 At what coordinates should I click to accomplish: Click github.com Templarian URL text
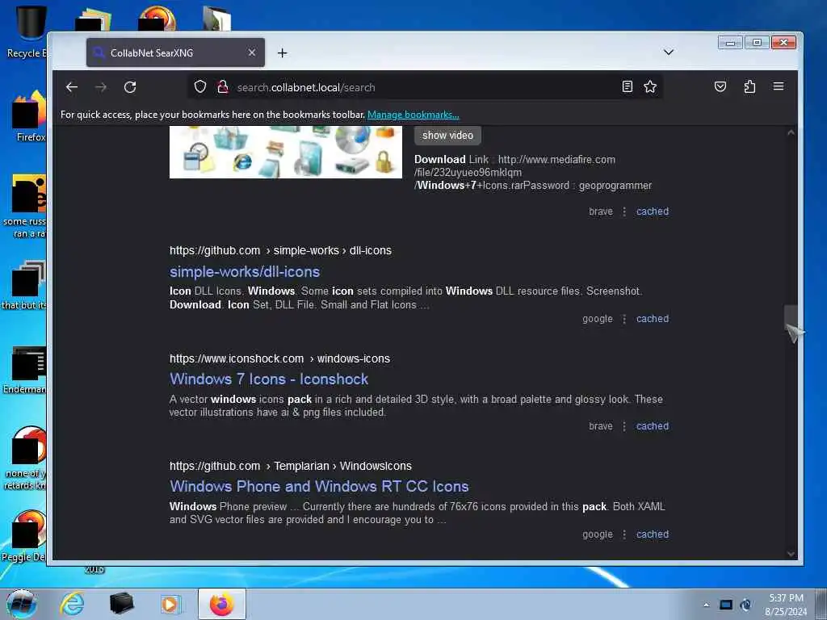(291, 466)
